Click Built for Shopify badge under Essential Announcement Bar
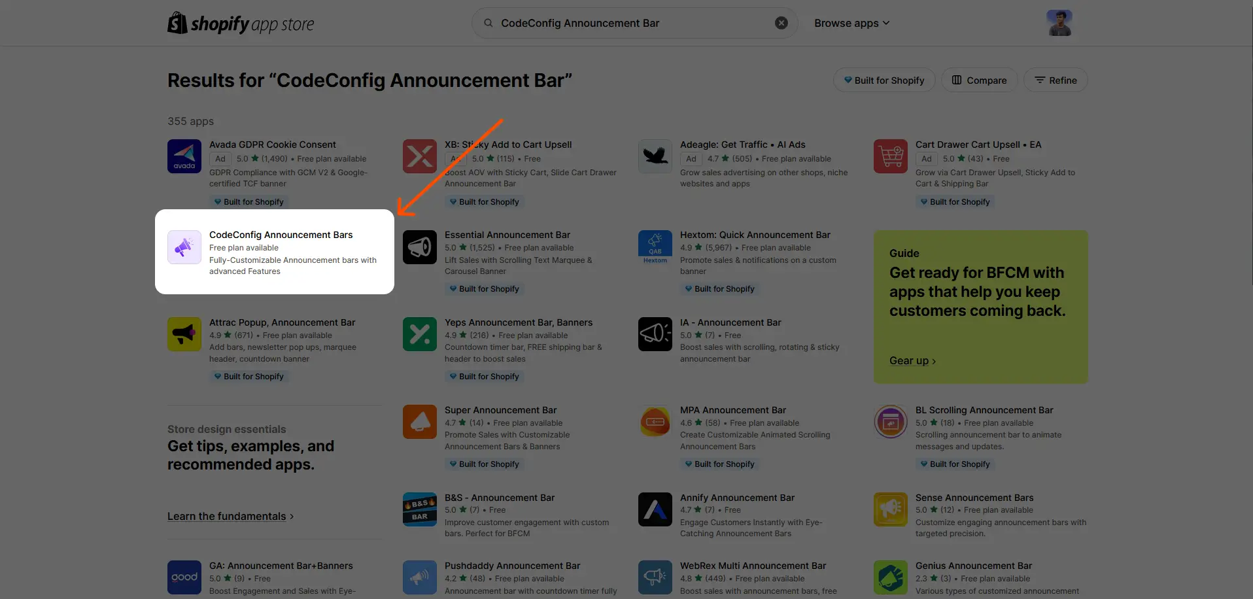The image size is (1253, 599). coord(484,289)
